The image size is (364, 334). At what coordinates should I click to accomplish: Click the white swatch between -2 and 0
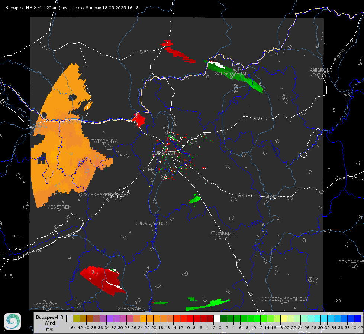coord(217,319)
